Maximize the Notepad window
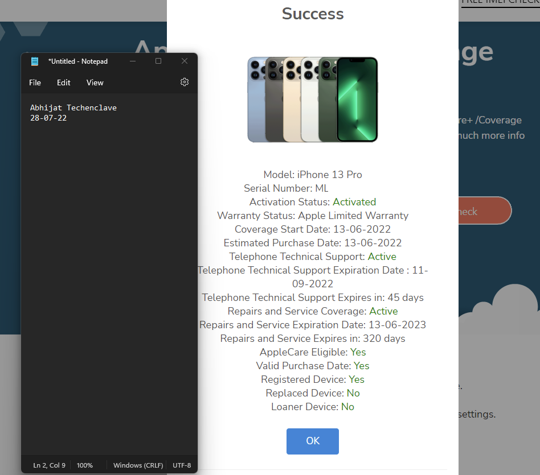540x475 pixels. [158, 61]
